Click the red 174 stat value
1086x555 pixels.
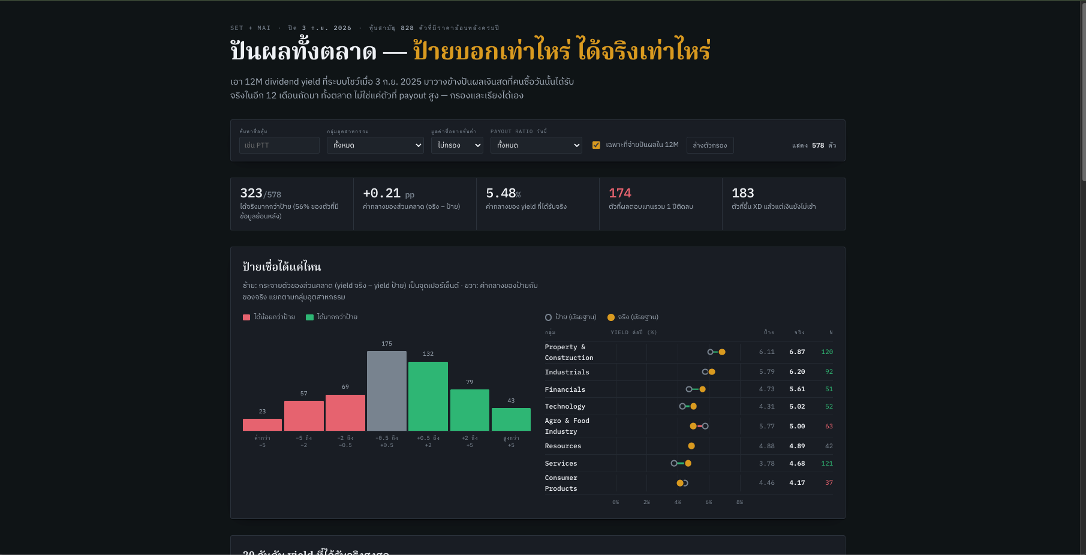tap(620, 193)
